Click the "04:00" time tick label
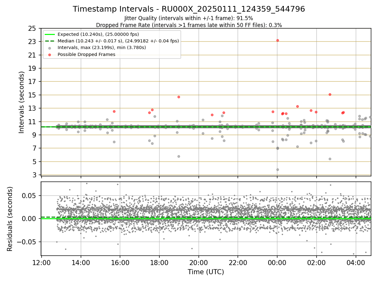This screenshot has width=378, height=283. pyautogui.click(x=356, y=262)
